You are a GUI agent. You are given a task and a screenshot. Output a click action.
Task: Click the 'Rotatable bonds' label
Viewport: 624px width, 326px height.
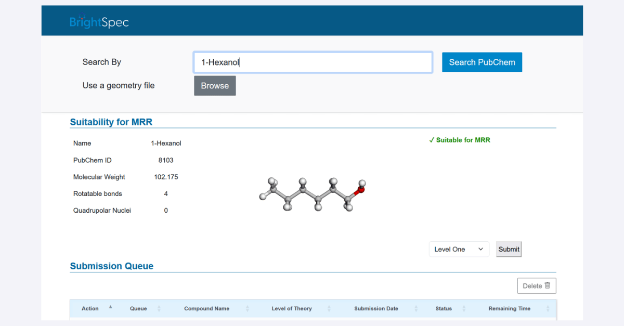point(98,193)
